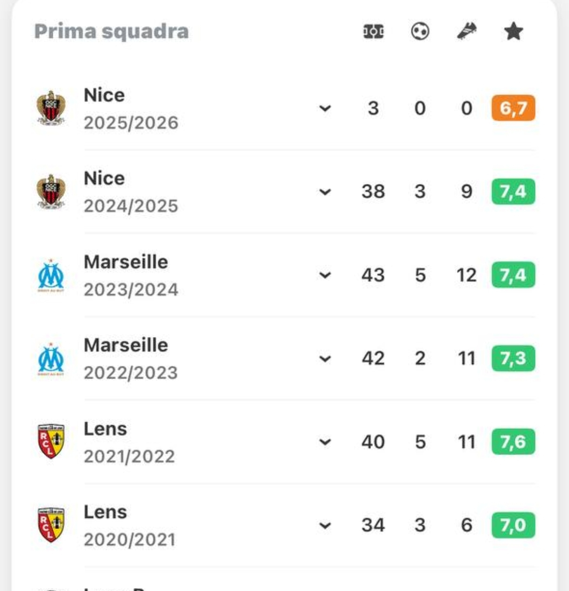This screenshot has width=569, height=591.
Task: Expand the Nice 2025/2026 season row
Action: 325,109
